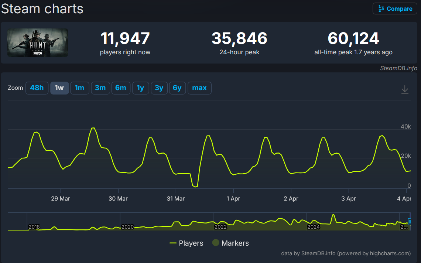Click the 20k y-axis label
Viewport: 421px width, 263px height.
click(406, 156)
